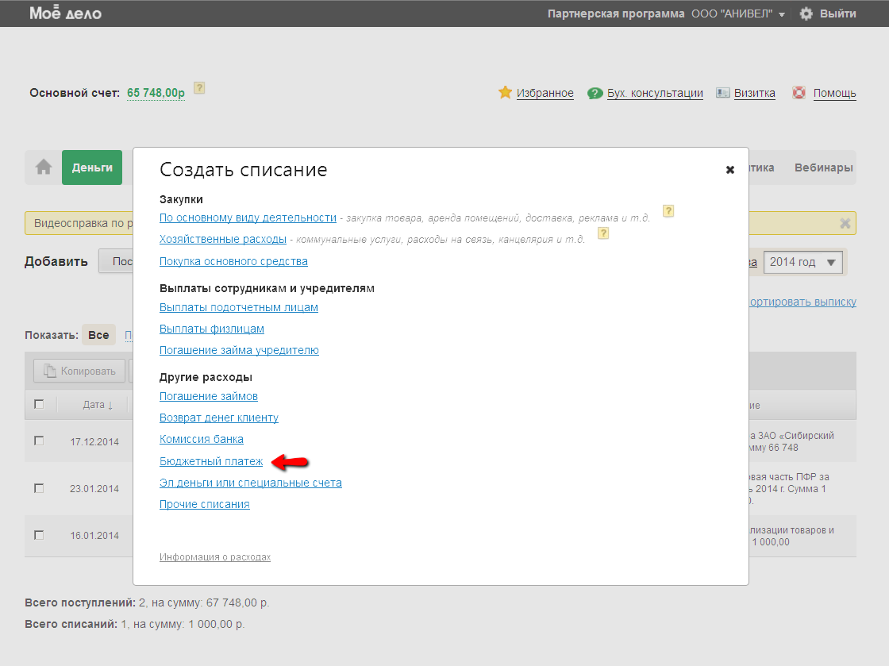Open the Деньги tab

[92, 167]
